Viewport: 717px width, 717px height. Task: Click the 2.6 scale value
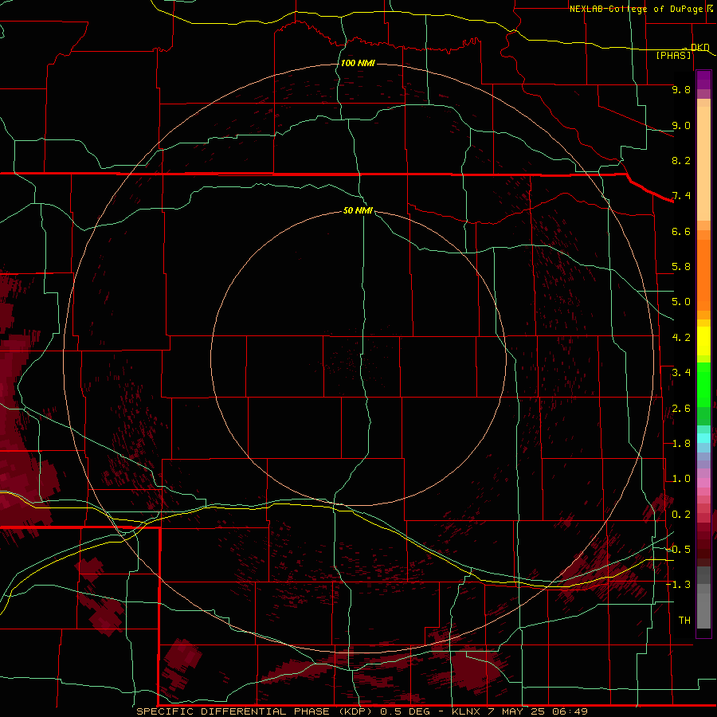pos(681,409)
